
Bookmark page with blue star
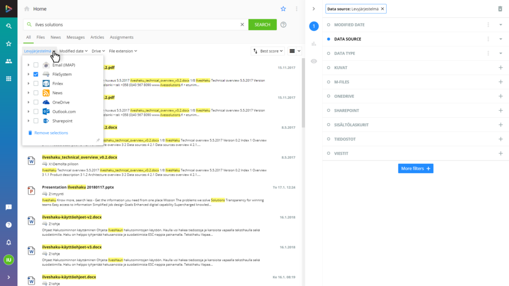(x=283, y=9)
